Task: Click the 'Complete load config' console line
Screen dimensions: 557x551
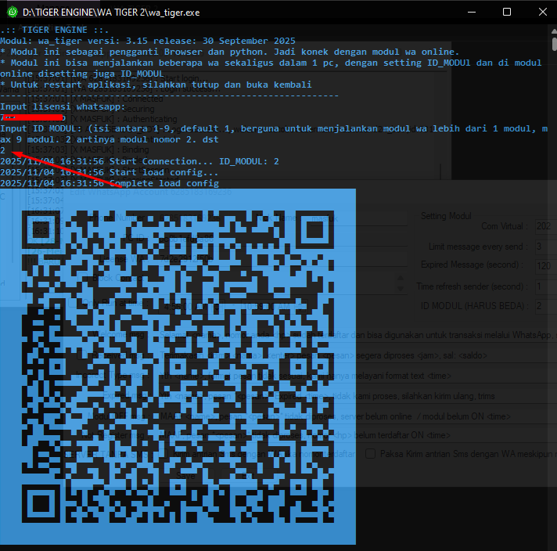Action: tap(110, 183)
